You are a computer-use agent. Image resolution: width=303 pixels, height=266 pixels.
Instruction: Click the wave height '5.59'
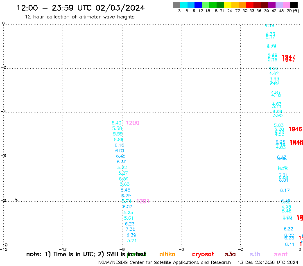click(124, 179)
